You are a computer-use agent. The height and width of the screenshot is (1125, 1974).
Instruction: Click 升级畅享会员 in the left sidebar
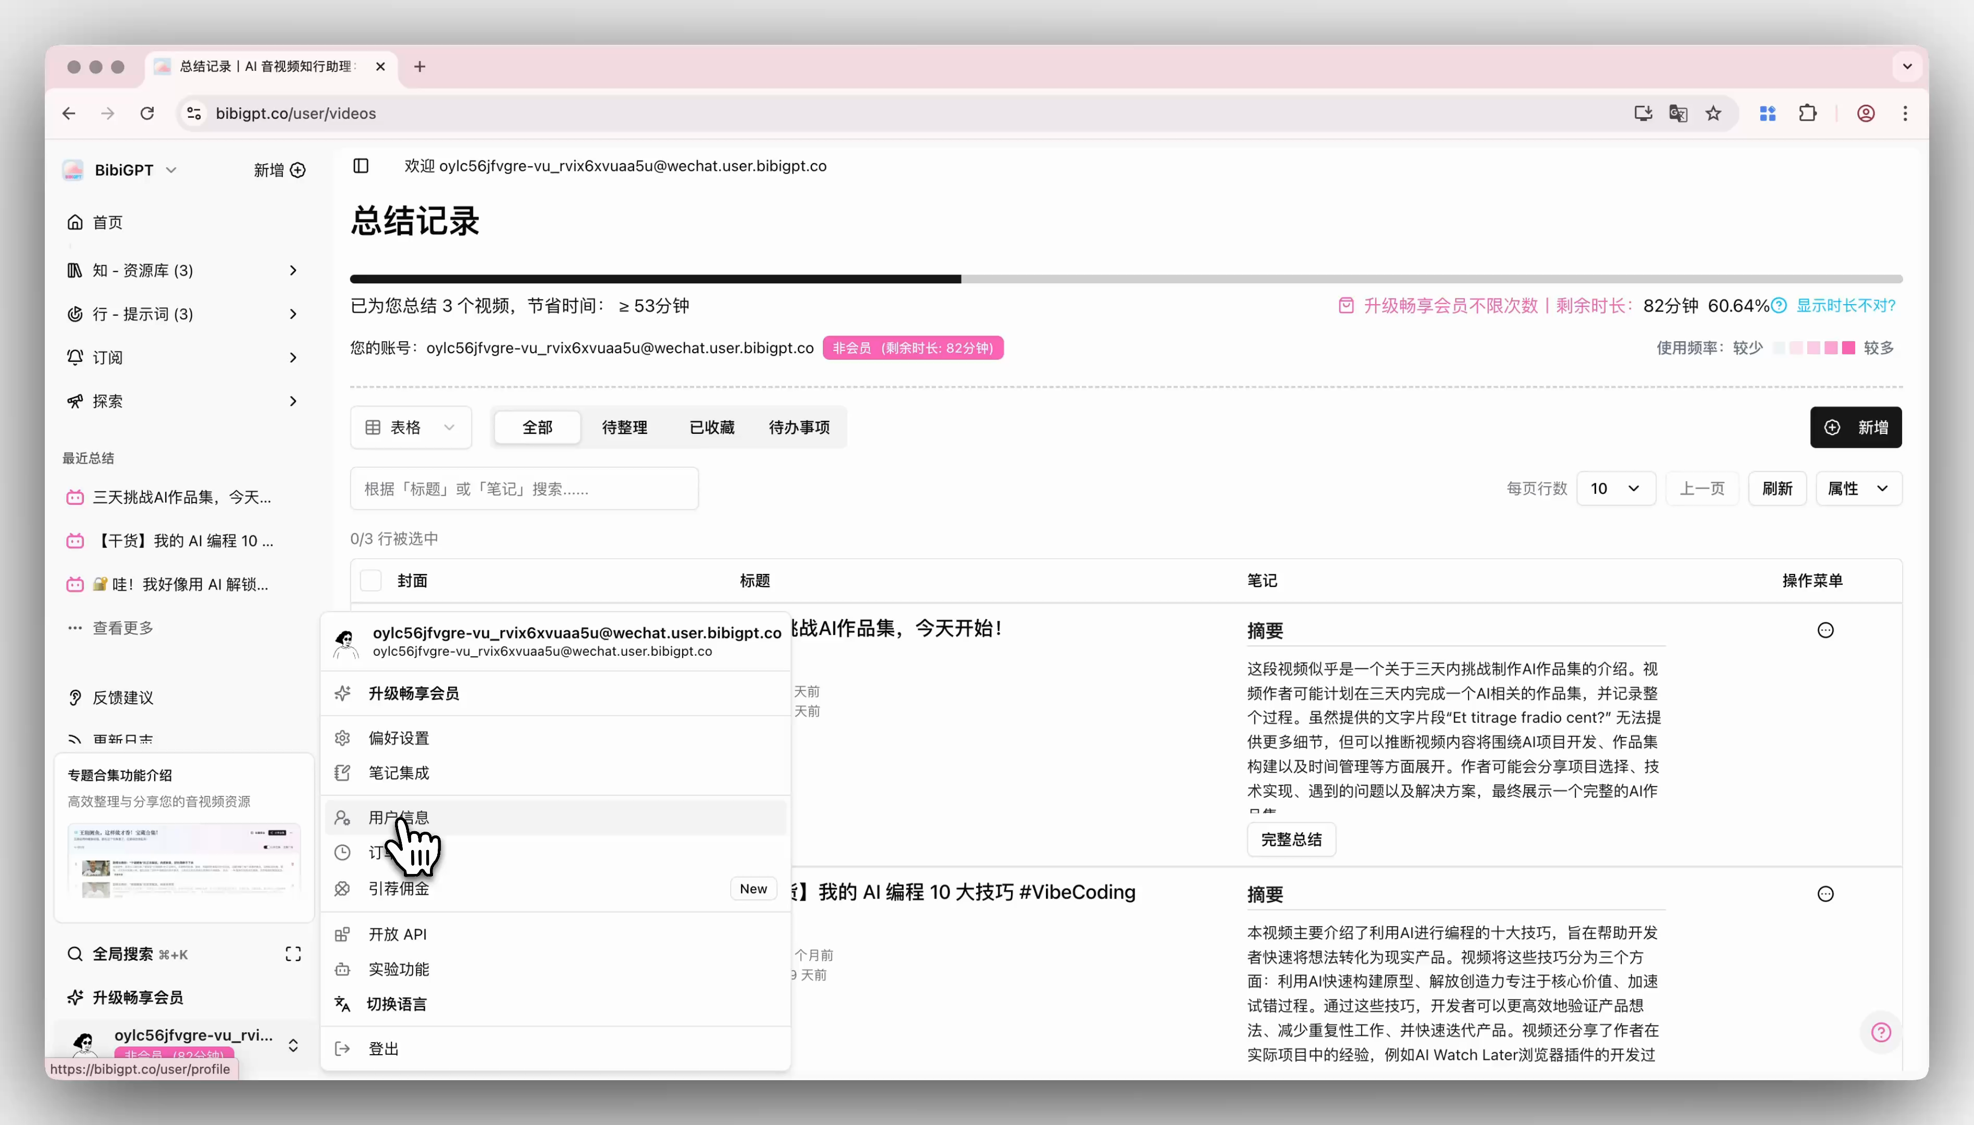[x=125, y=997]
